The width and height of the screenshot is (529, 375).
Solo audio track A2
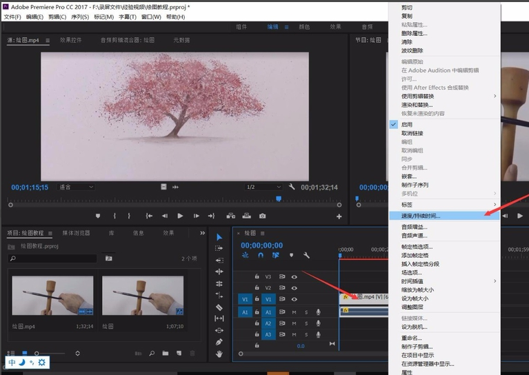pos(306,323)
